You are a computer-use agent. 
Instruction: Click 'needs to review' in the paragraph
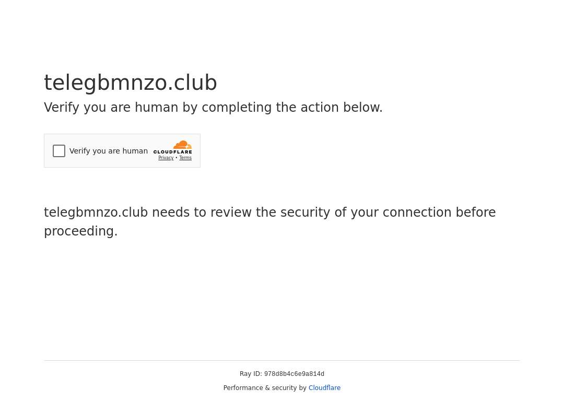tap(202, 213)
